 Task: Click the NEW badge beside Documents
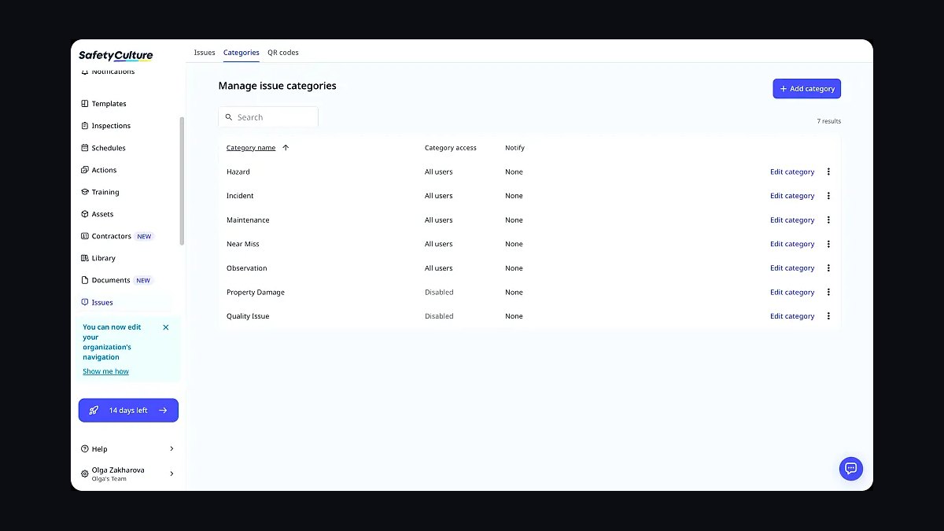(143, 280)
